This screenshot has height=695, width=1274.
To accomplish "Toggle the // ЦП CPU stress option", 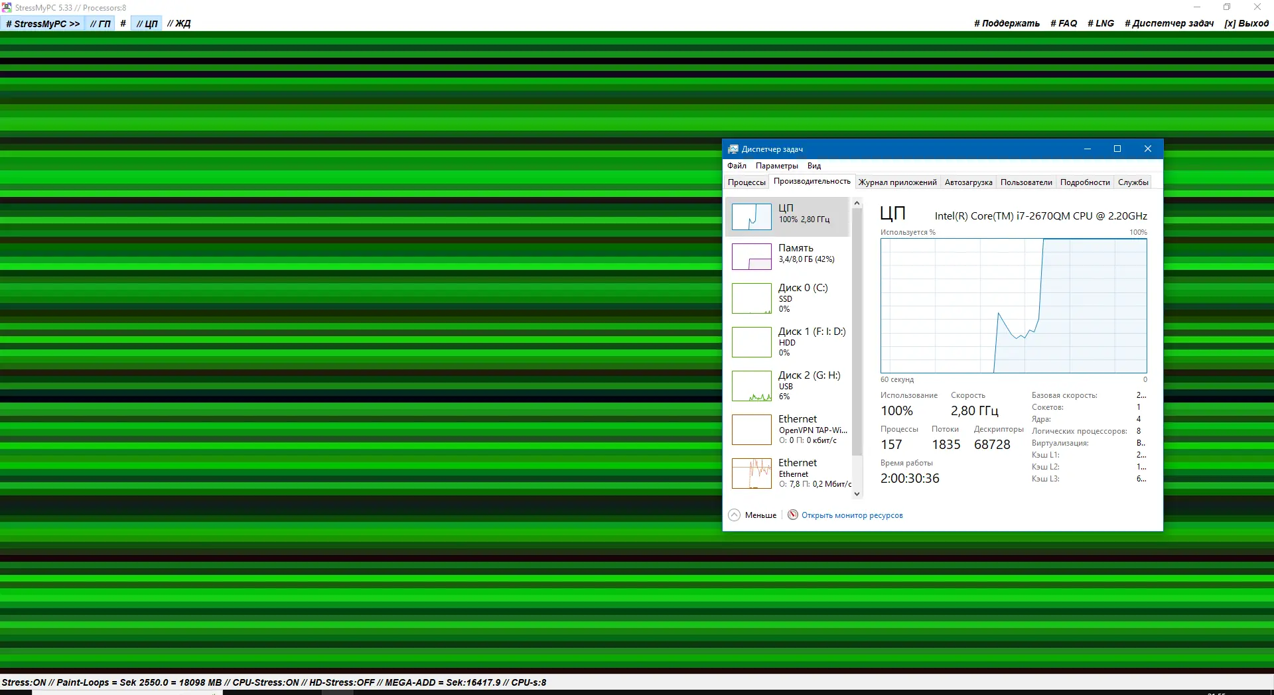I will pos(147,24).
